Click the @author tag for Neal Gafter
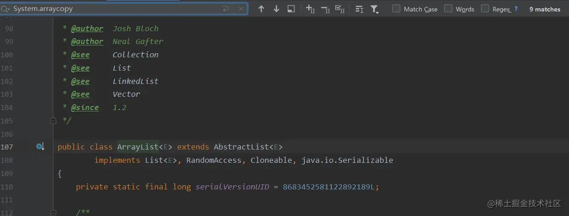 [87, 41]
